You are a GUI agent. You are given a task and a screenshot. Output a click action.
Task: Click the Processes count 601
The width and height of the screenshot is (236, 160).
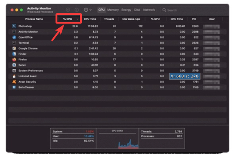[x=180, y=136]
